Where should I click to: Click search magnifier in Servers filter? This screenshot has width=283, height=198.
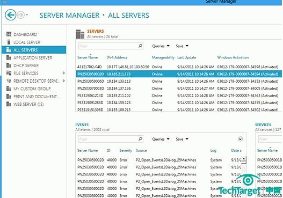(140, 46)
